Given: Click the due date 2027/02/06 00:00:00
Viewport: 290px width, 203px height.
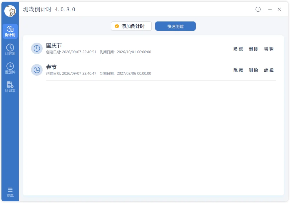Looking at the screenshot, I should (x=134, y=73).
